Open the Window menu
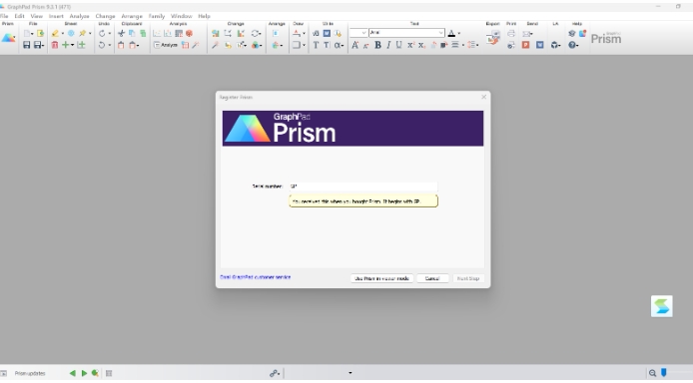693x383 pixels. [x=181, y=16]
